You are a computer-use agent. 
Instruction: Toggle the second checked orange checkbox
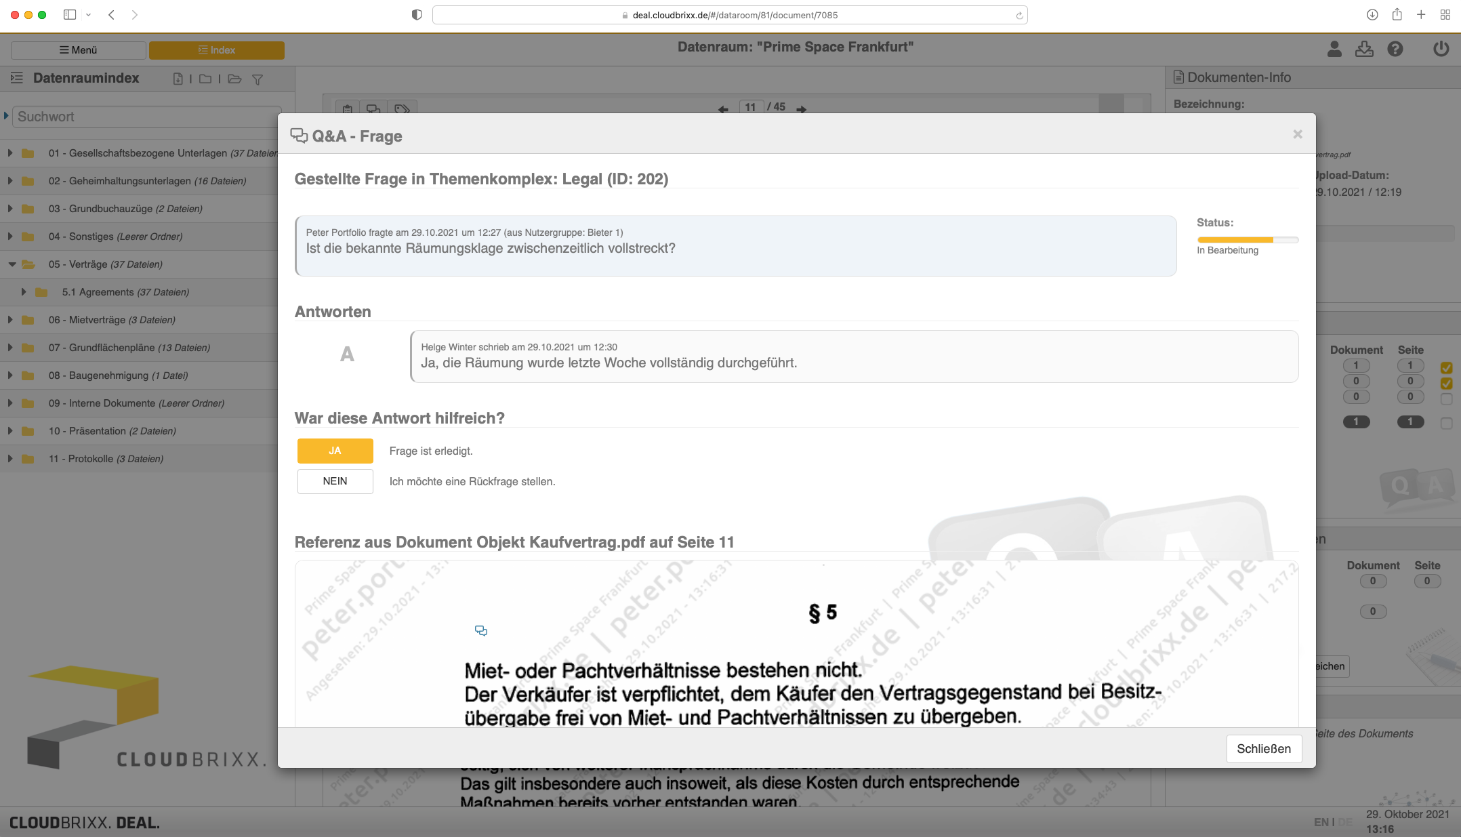click(x=1446, y=383)
